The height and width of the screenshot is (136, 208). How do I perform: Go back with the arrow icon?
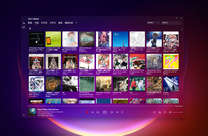point(24,19)
